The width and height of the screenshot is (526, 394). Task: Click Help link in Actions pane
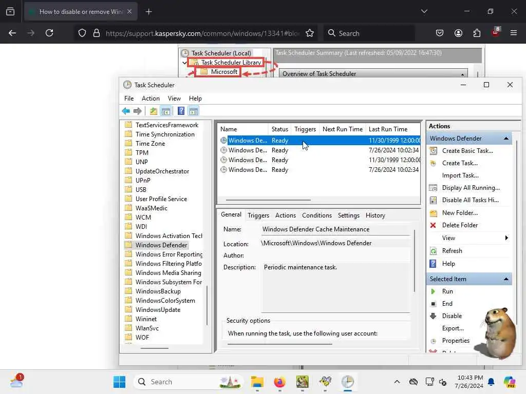(x=448, y=264)
